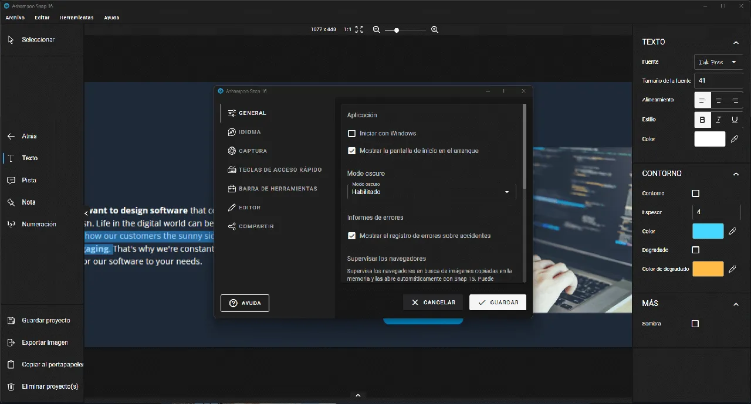The height and width of the screenshot is (404, 751).
Task: Align text right
Action: tap(735, 100)
